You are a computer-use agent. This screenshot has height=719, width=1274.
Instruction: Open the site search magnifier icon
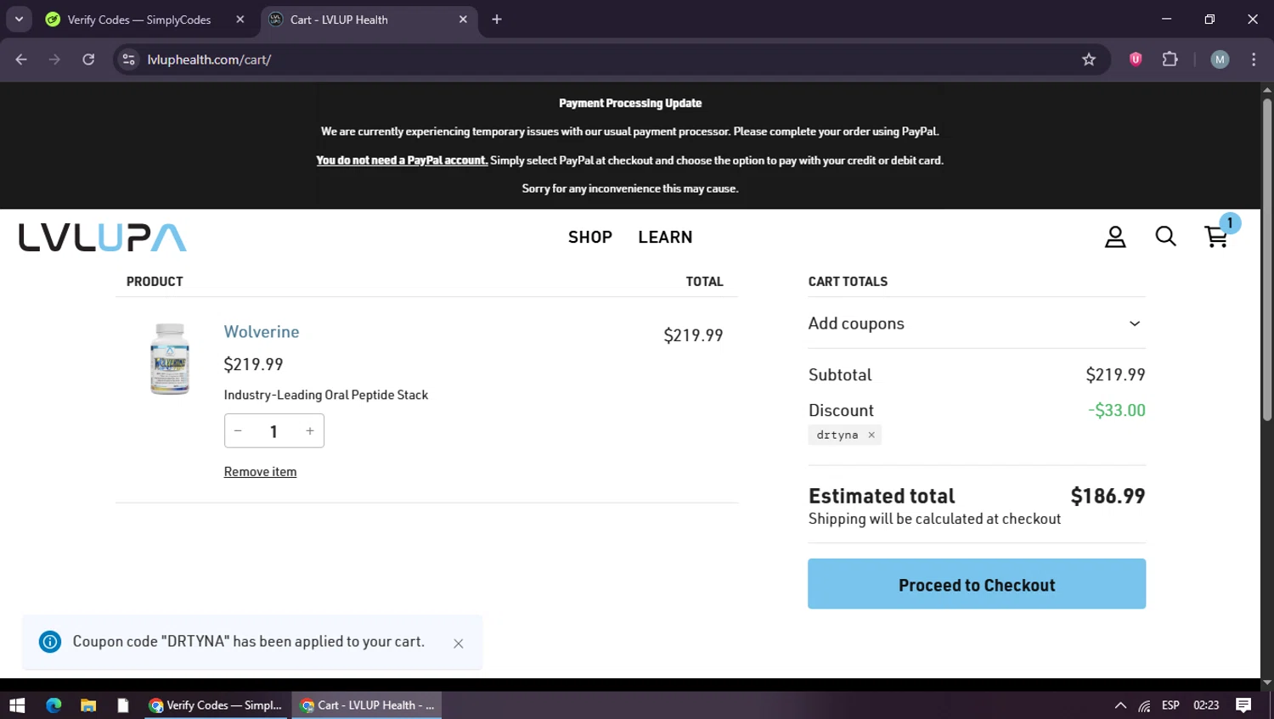(1165, 236)
